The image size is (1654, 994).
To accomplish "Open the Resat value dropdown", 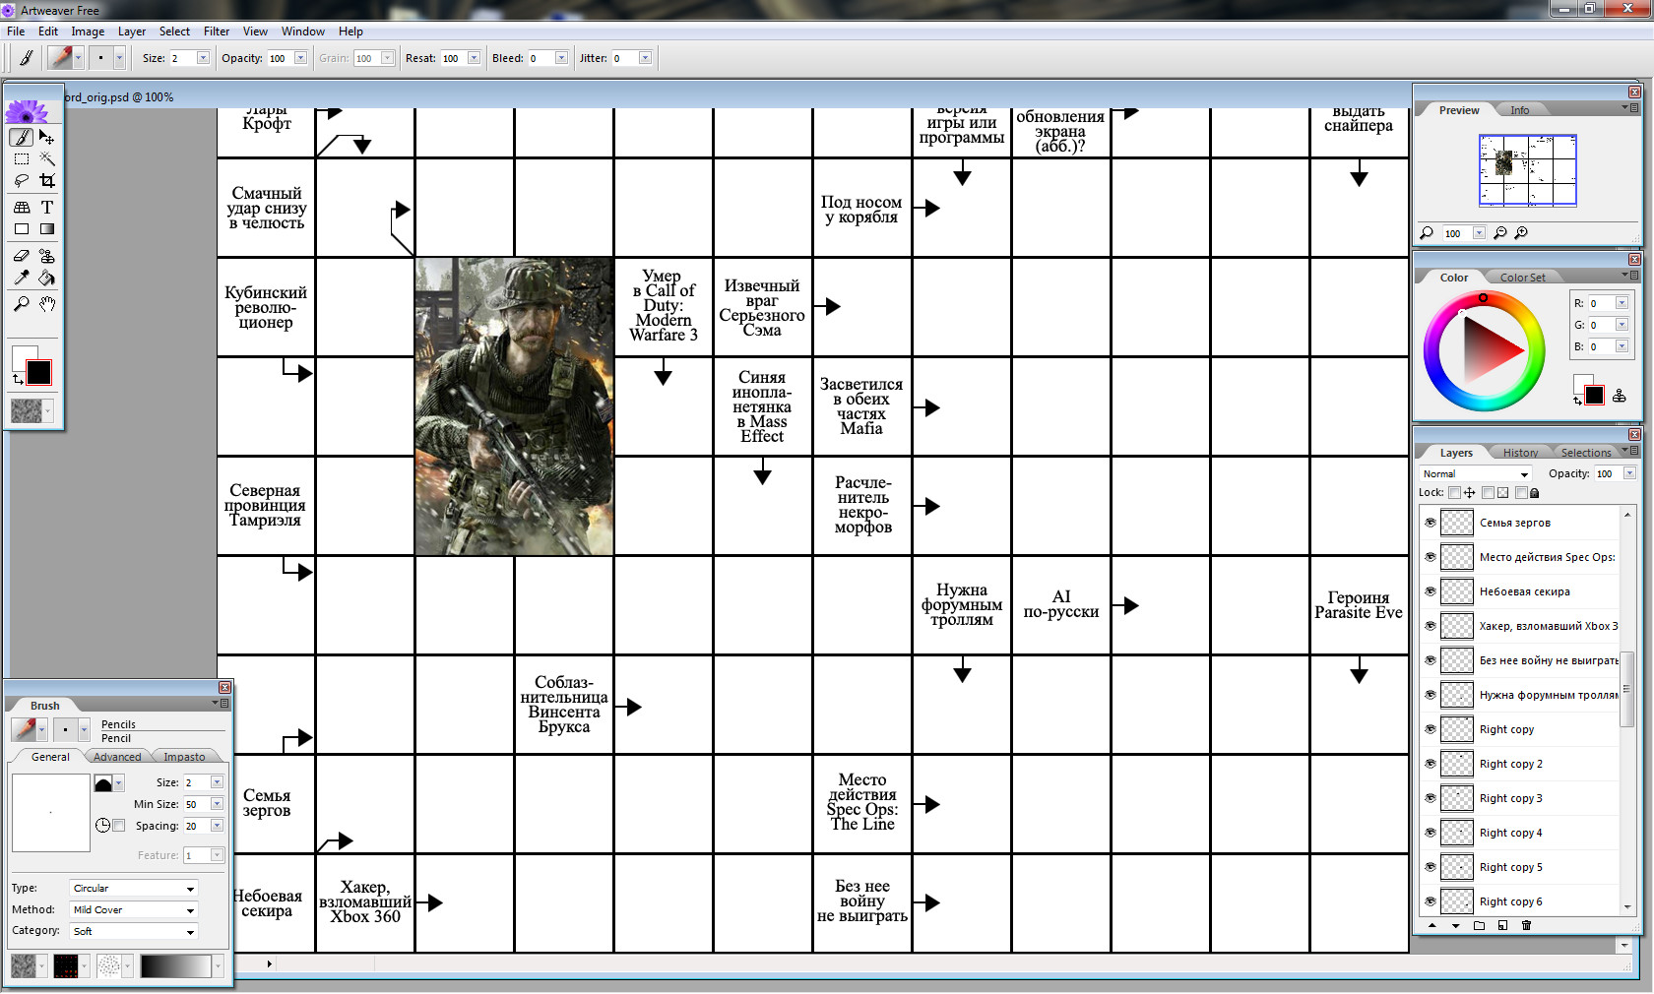I will (475, 58).
